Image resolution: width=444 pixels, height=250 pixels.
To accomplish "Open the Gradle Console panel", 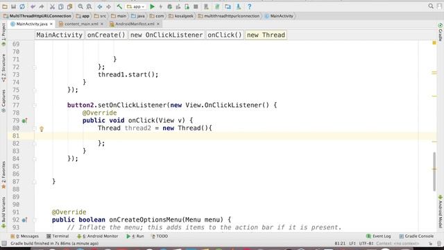I will click(x=416, y=236).
